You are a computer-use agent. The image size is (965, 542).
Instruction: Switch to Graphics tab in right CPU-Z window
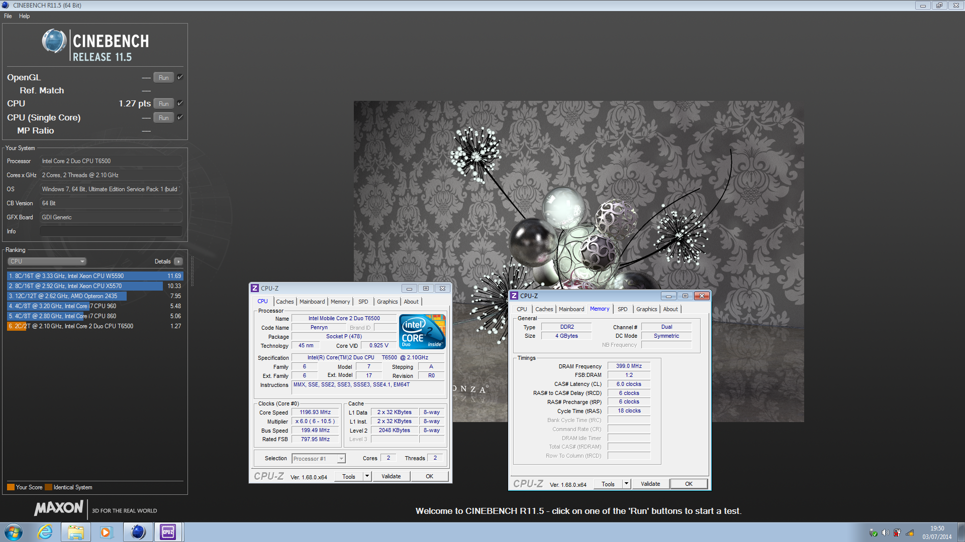[x=647, y=309]
